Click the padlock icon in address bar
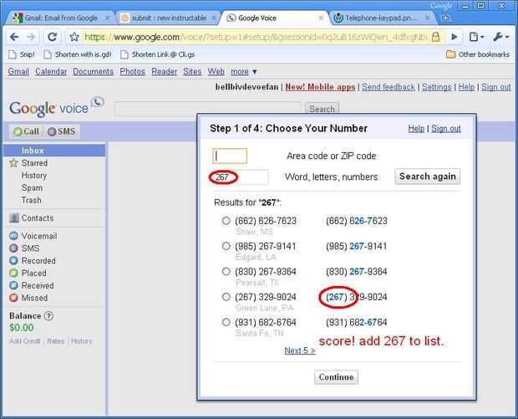518x419 pixels. [x=436, y=37]
